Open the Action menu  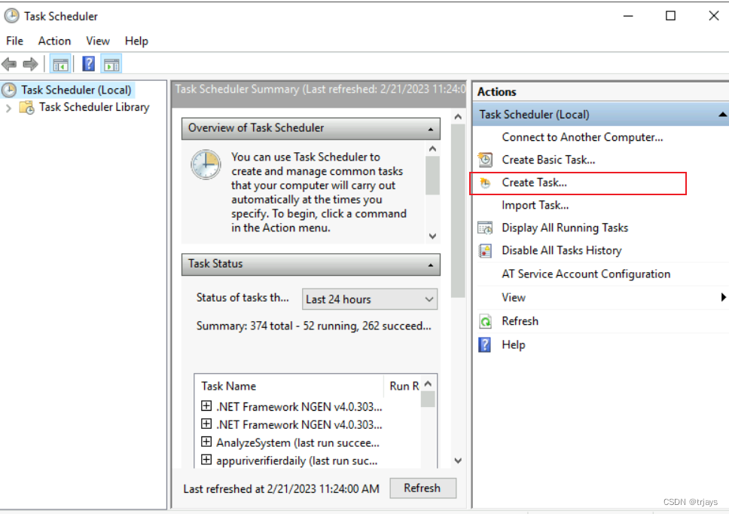pyautogui.click(x=54, y=41)
